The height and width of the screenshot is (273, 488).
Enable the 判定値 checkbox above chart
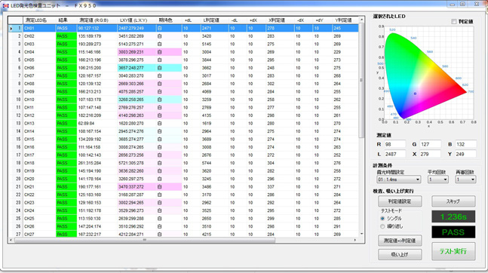coord(454,21)
